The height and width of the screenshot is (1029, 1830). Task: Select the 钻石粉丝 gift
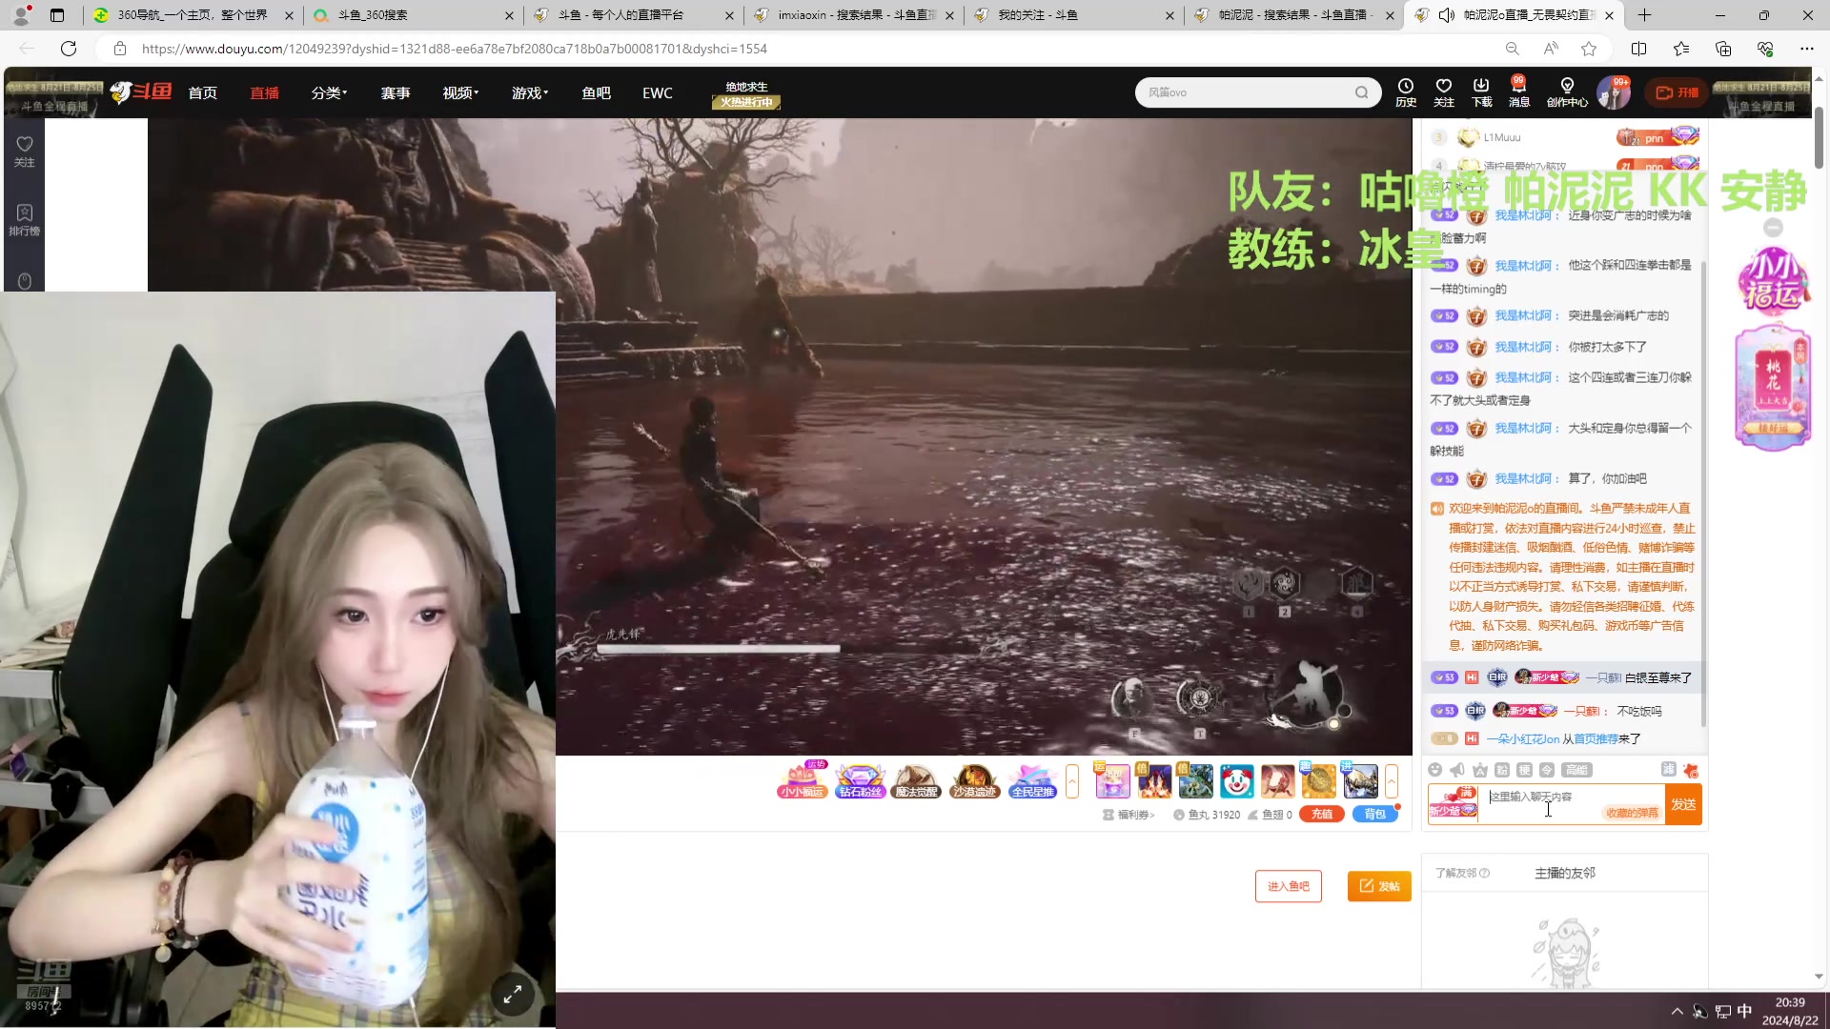pos(860,780)
